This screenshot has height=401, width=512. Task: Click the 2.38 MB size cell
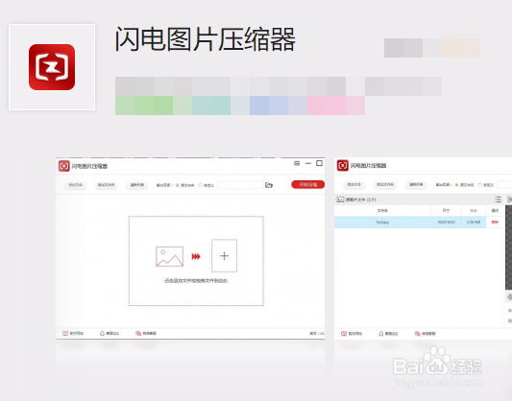point(474,222)
